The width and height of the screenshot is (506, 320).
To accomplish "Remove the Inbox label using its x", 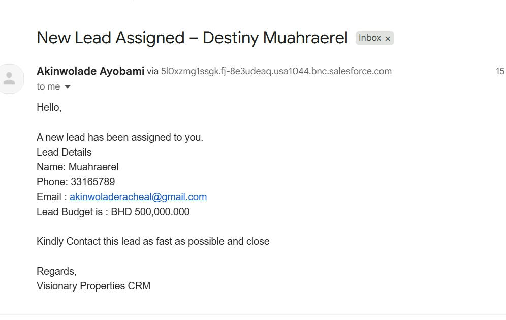I will point(388,39).
